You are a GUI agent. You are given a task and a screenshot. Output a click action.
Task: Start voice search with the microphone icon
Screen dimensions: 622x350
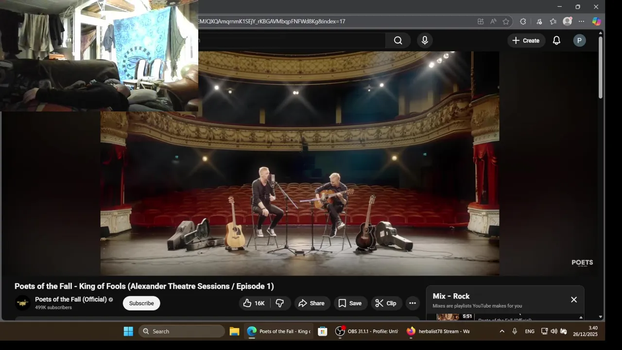pyautogui.click(x=425, y=41)
